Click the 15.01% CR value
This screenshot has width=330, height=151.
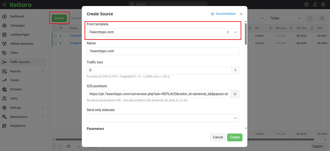(x=259, y=43)
